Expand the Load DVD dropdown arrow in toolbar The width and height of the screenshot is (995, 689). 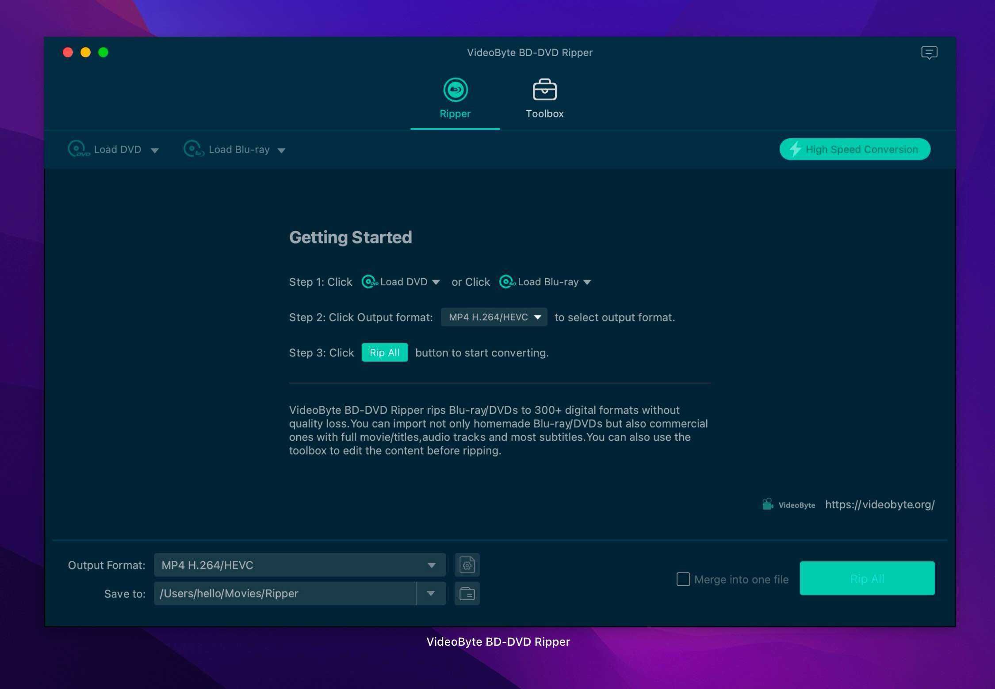(x=154, y=151)
